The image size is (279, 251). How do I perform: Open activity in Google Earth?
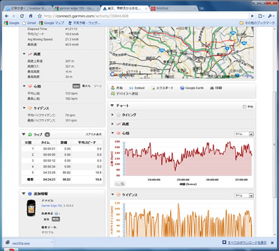pos(192,88)
